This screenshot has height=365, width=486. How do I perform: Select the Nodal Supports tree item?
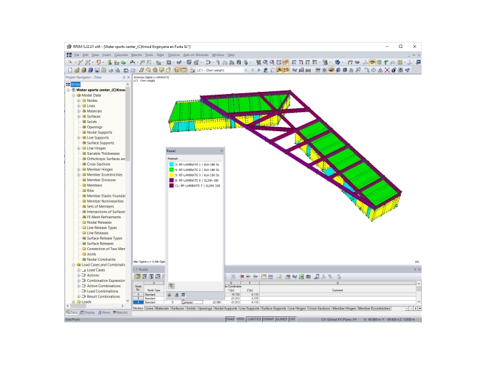pos(99,132)
